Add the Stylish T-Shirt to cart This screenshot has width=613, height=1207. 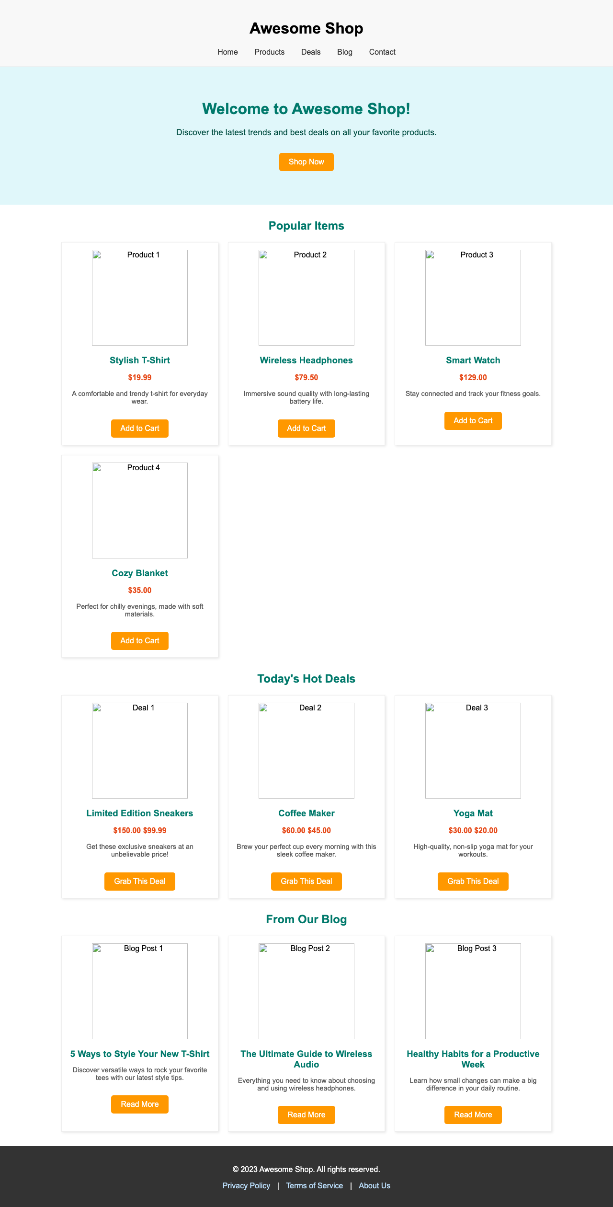[x=139, y=428]
